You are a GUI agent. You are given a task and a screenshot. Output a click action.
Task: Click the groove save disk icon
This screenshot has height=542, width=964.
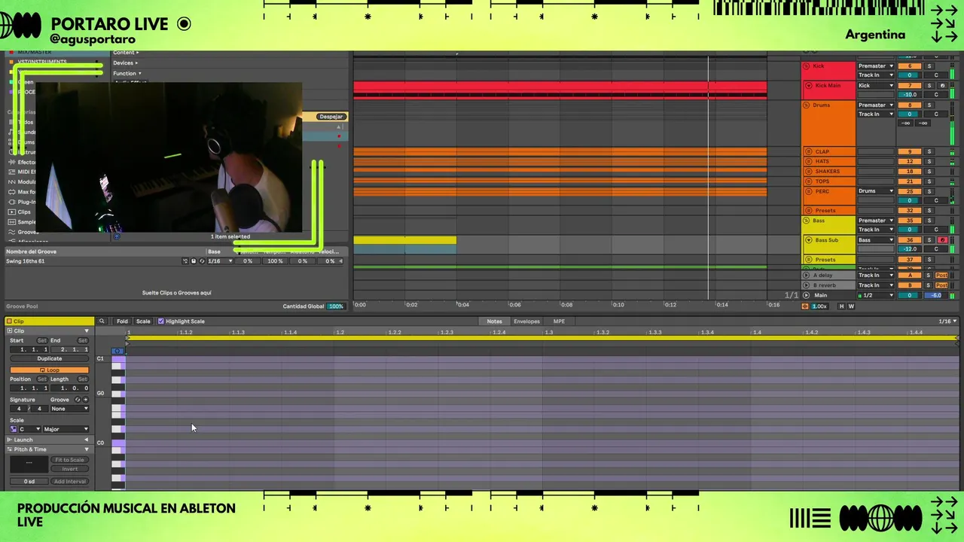point(194,261)
